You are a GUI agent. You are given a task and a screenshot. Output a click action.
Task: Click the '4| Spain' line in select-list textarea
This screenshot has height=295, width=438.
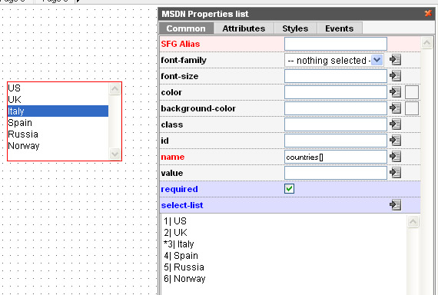(181, 256)
